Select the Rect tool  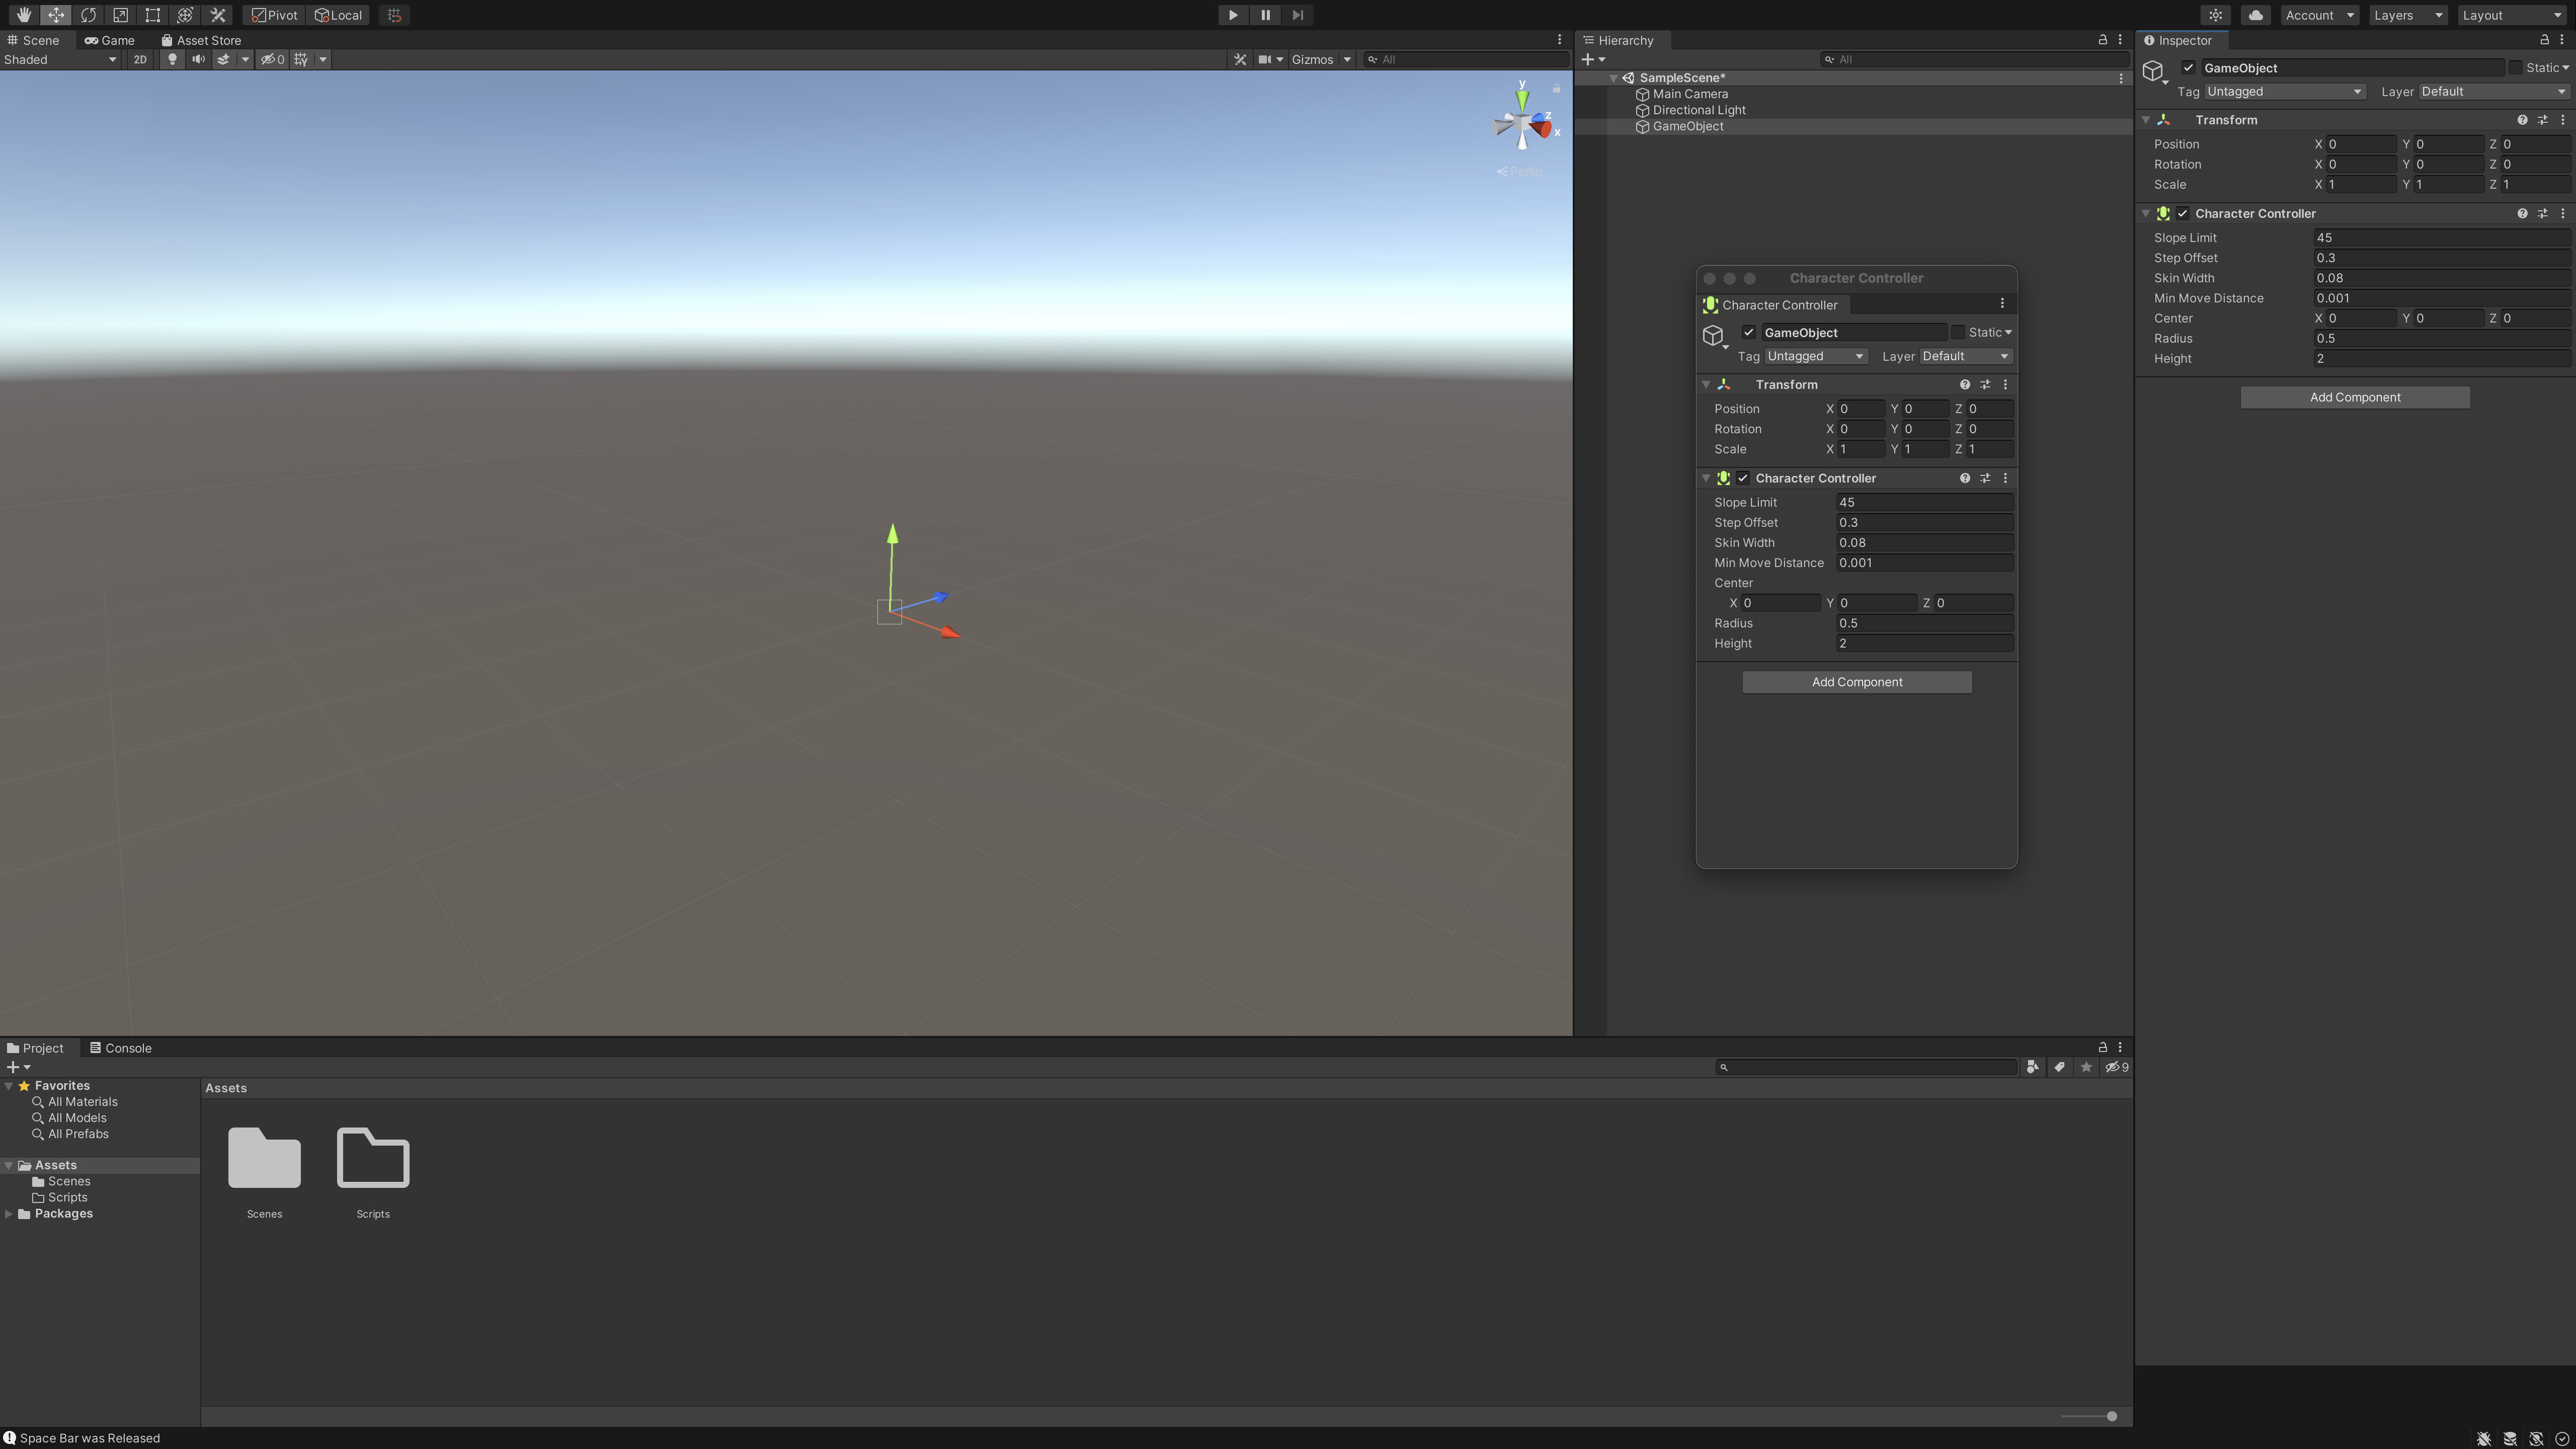[x=152, y=15]
